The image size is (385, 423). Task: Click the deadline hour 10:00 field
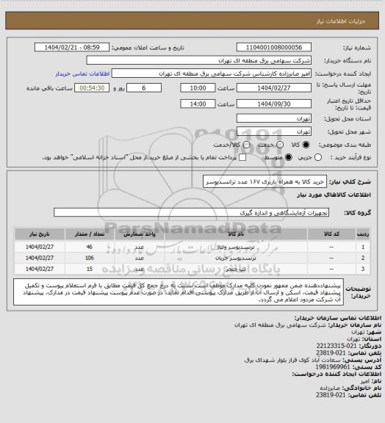click(198, 88)
